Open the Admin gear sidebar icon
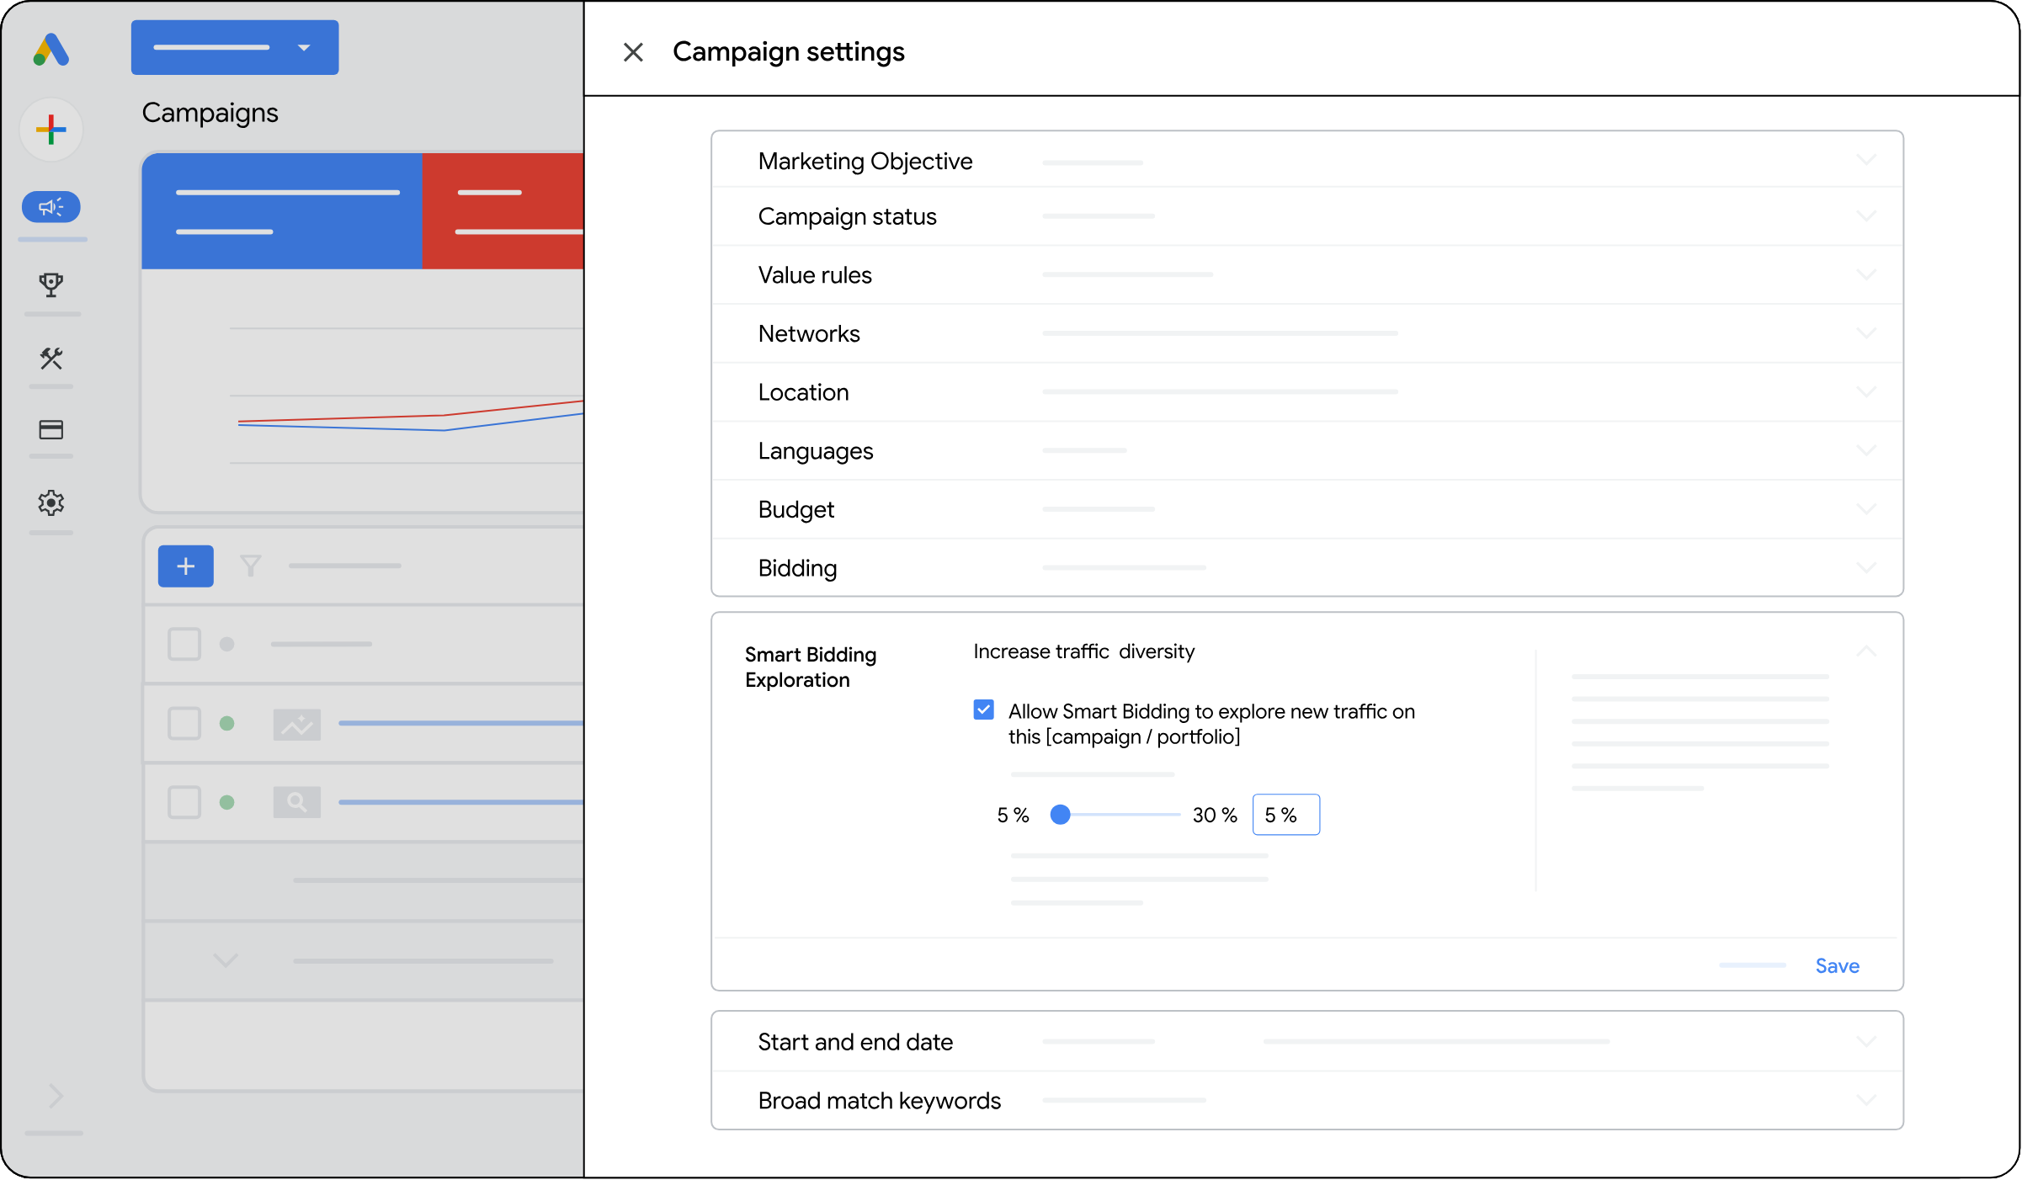 (51, 503)
